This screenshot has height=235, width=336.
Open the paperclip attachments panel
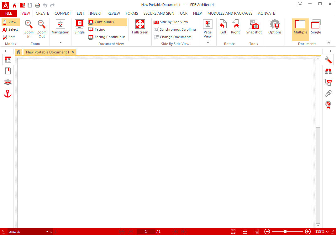328,93
